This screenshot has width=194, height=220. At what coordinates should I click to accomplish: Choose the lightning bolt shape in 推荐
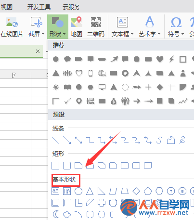pos(171,59)
